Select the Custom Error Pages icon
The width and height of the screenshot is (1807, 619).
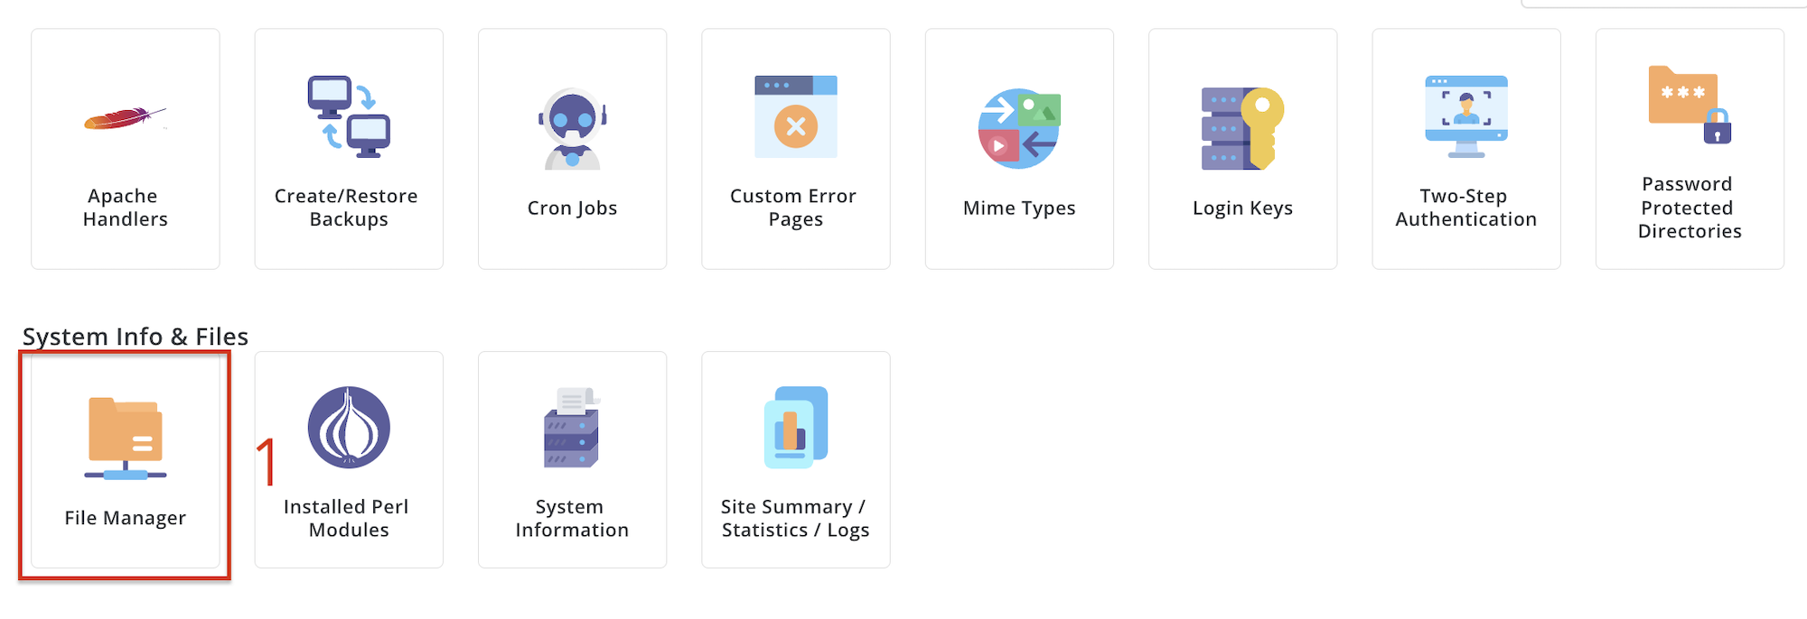point(796,117)
